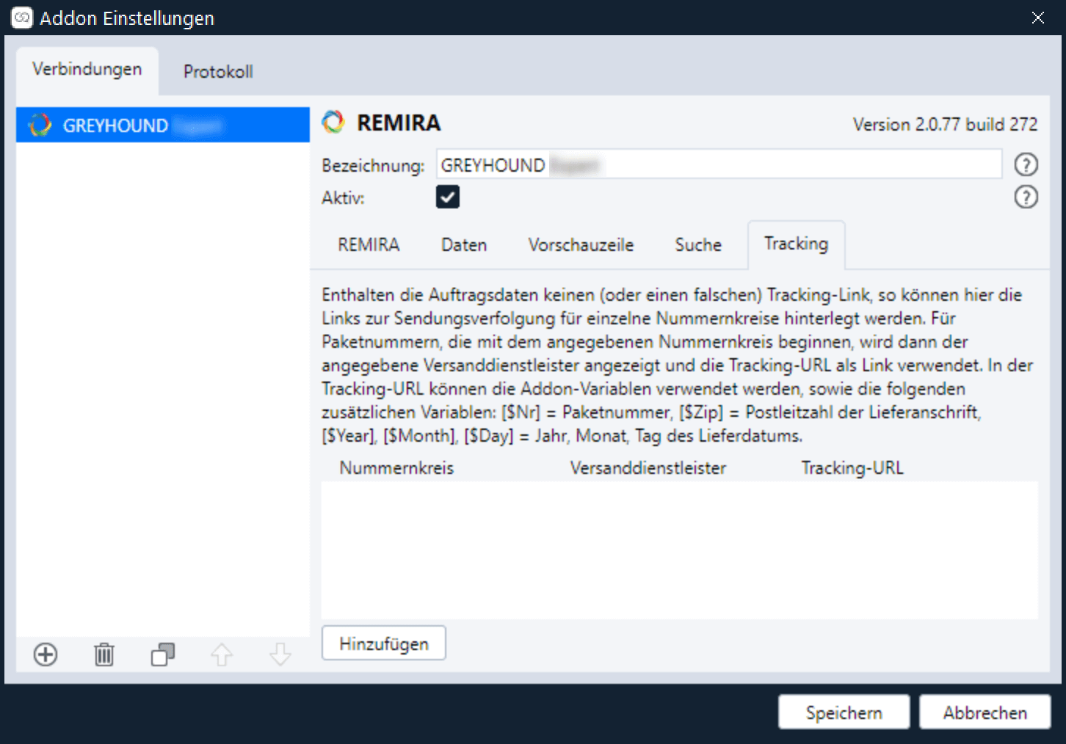This screenshot has width=1066, height=744.
Task: Close the Addon Einstellungen window
Action: click(x=1038, y=18)
